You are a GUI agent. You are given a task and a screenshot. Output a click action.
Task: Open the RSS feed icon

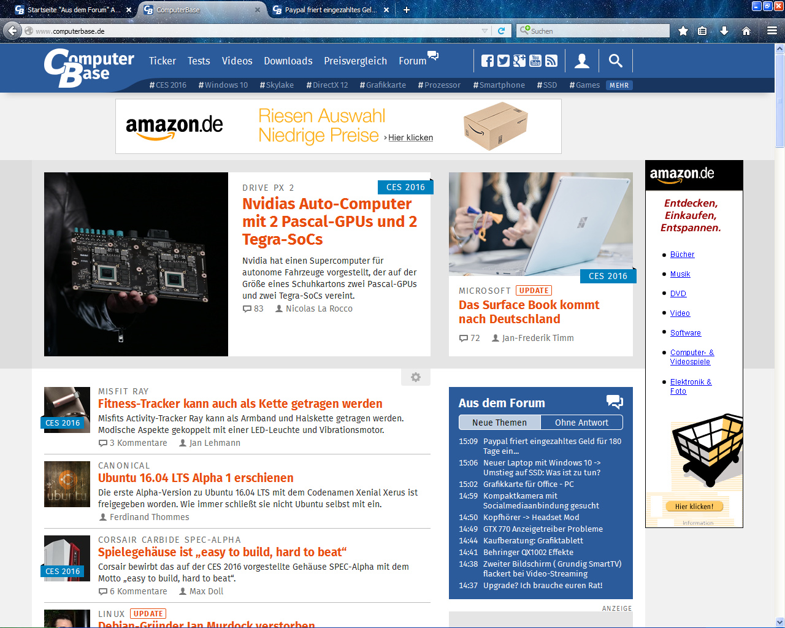coord(551,61)
